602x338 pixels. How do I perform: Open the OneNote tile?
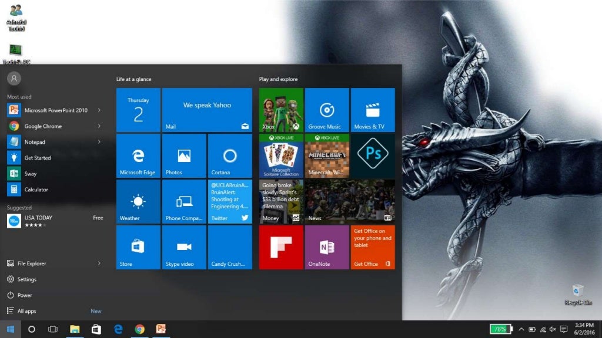(327, 247)
